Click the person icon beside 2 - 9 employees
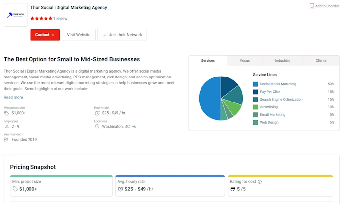The height and width of the screenshot is (204, 344). (7, 127)
